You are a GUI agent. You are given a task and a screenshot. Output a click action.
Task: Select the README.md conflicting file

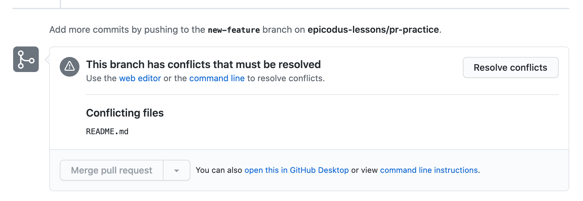107,132
